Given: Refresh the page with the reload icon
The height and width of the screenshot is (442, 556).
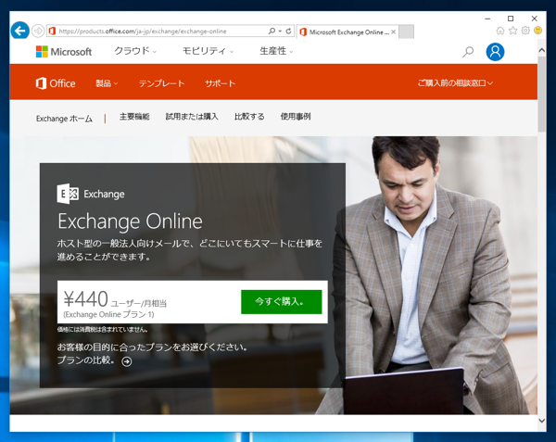Looking at the screenshot, I should [288, 32].
